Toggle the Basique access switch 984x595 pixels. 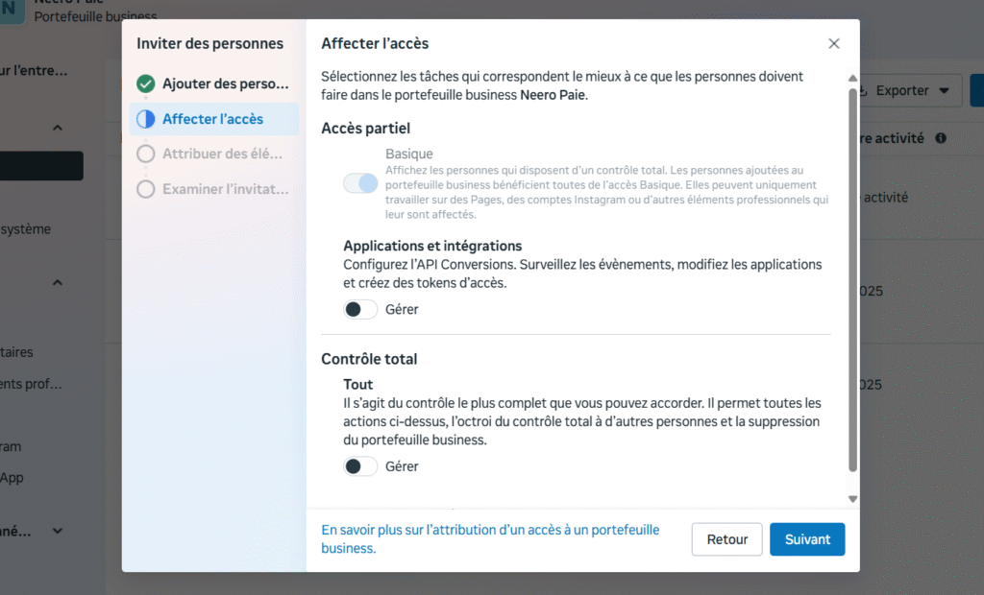[x=360, y=183]
